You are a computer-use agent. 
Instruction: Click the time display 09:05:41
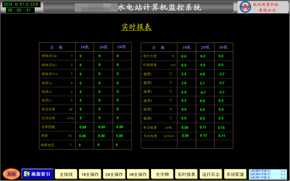pyautogui.click(x=20, y=10)
